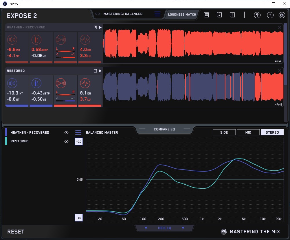Image resolution: width=290 pixels, height=240 pixels.
Task: Click the stereo field icon for Restored track
Action: tap(61, 83)
